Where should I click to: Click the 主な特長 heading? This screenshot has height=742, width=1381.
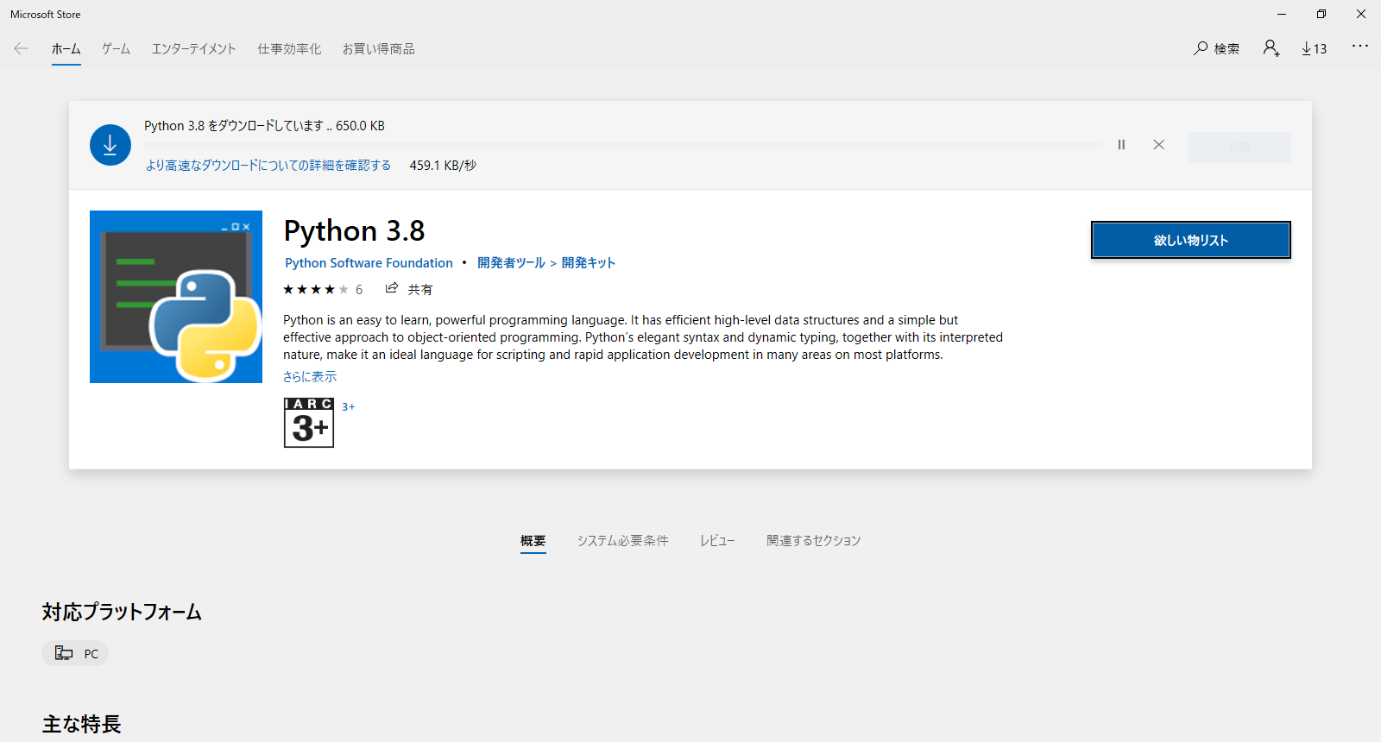(82, 724)
